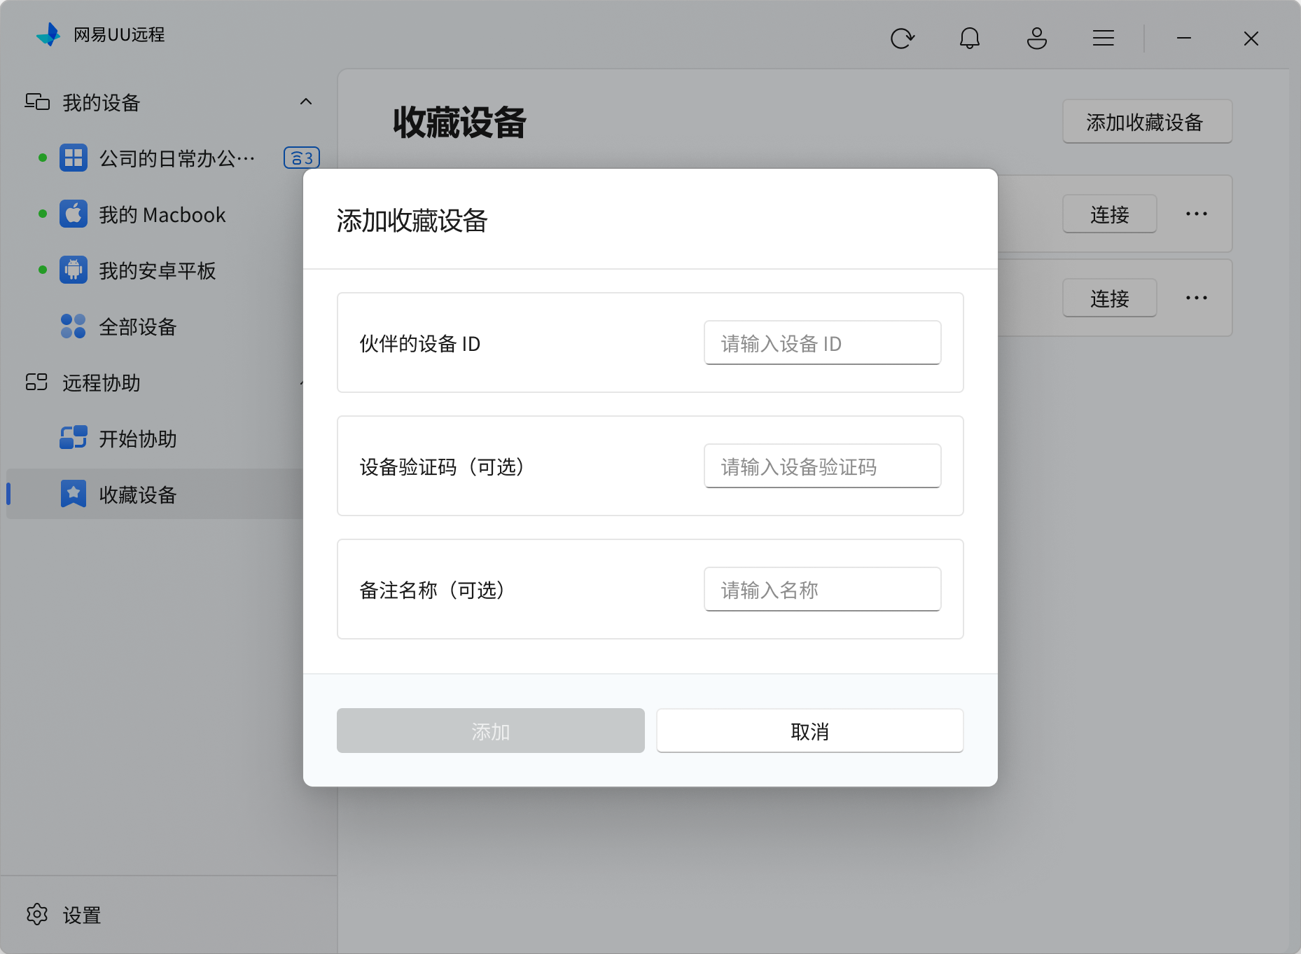
Task: Click the 添加 button in dialog
Action: click(490, 731)
